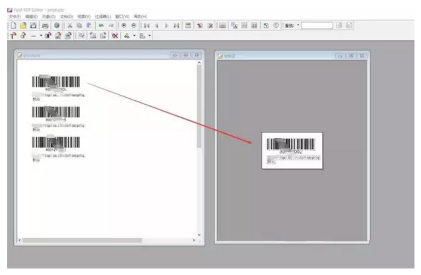Jump to last page navigation icon
421x275 pixels.
tap(176, 25)
